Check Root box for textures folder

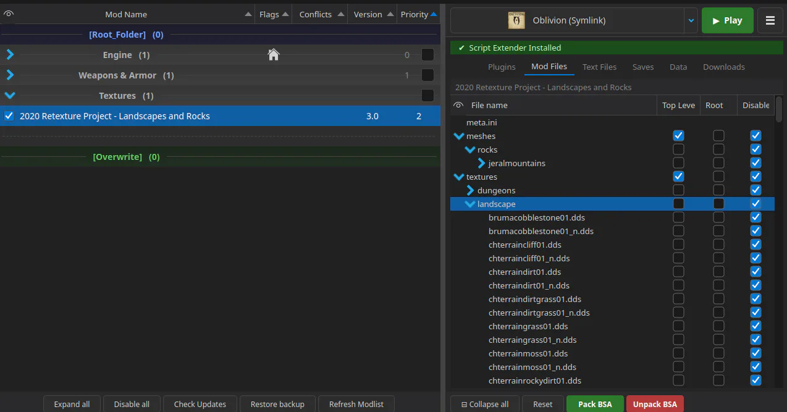[x=718, y=177]
